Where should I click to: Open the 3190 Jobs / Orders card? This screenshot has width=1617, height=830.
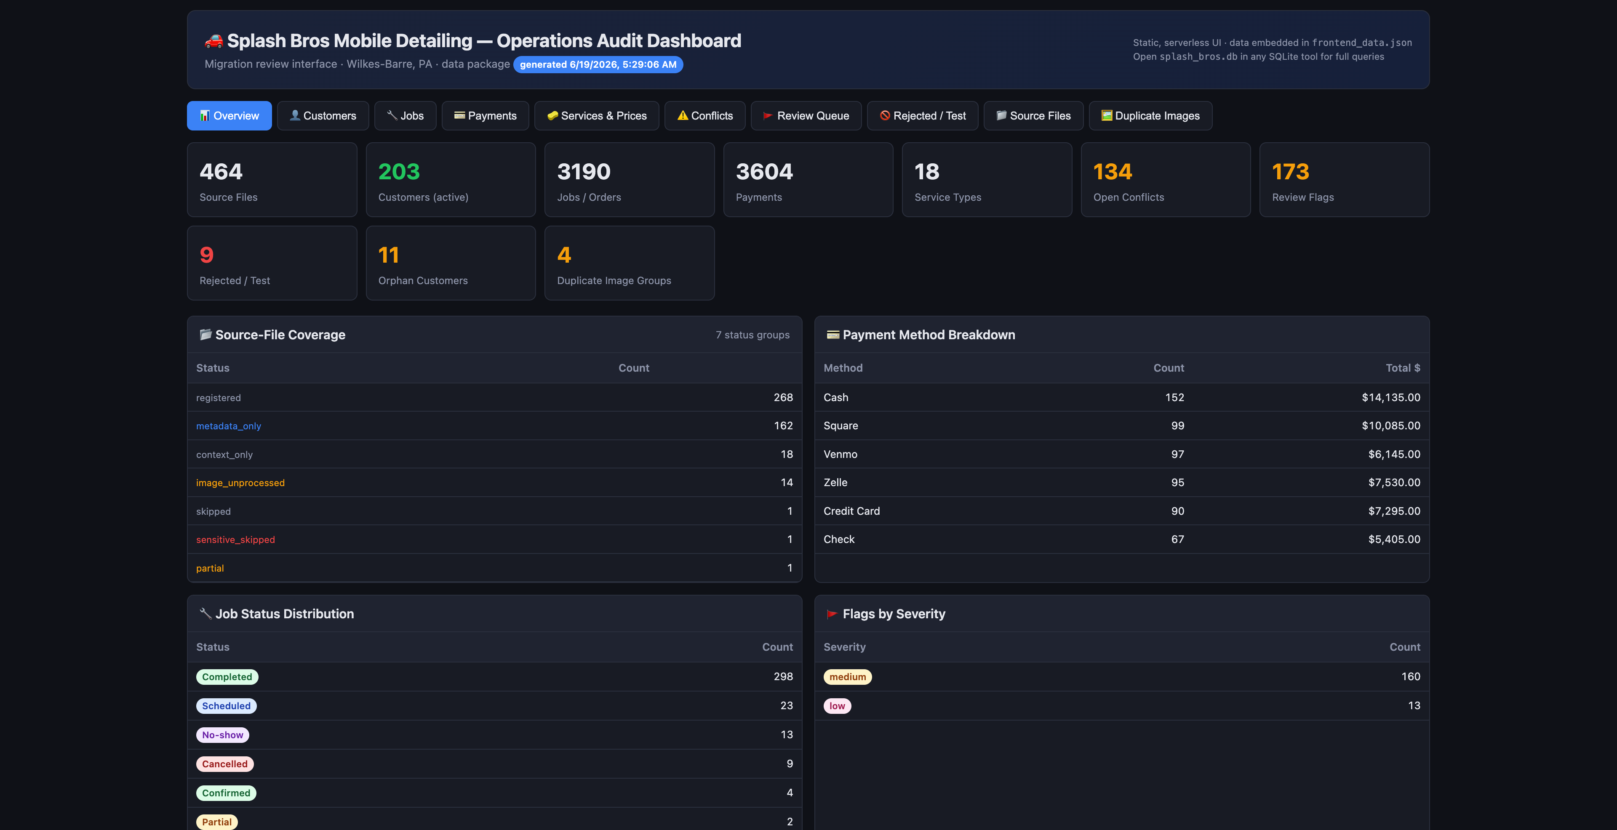pos(629,179)
